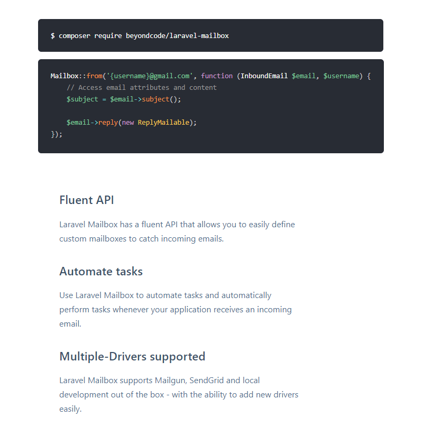Screen dimensions: 423x436
Task: Click the Fluent API heading
Action: [x=87, y=200]
